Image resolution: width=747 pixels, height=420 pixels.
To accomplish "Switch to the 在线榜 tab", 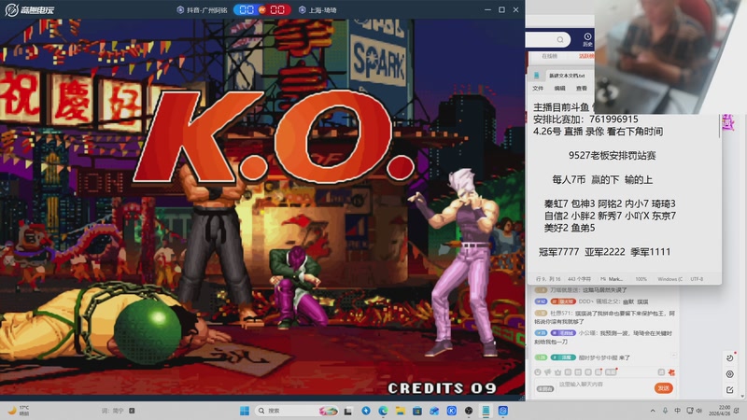I will 550,56.
